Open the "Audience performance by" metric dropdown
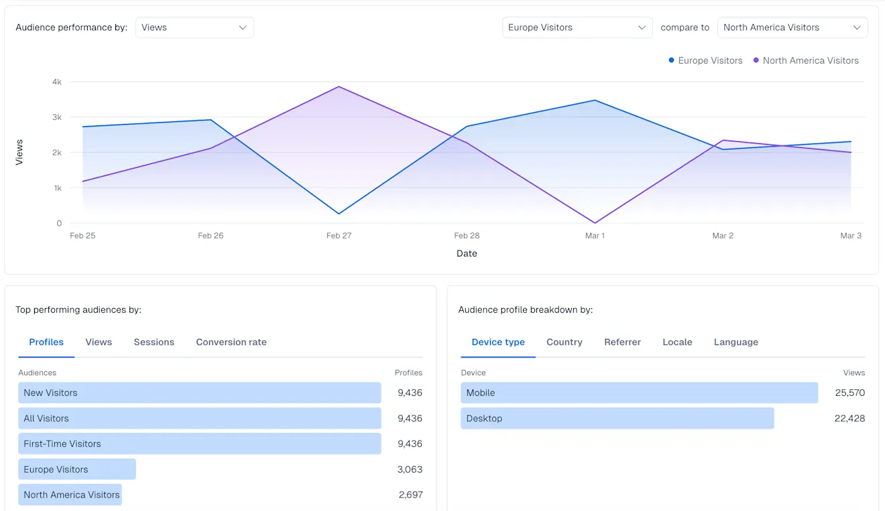Screen dimensions: 885x511 coord(194,27)
